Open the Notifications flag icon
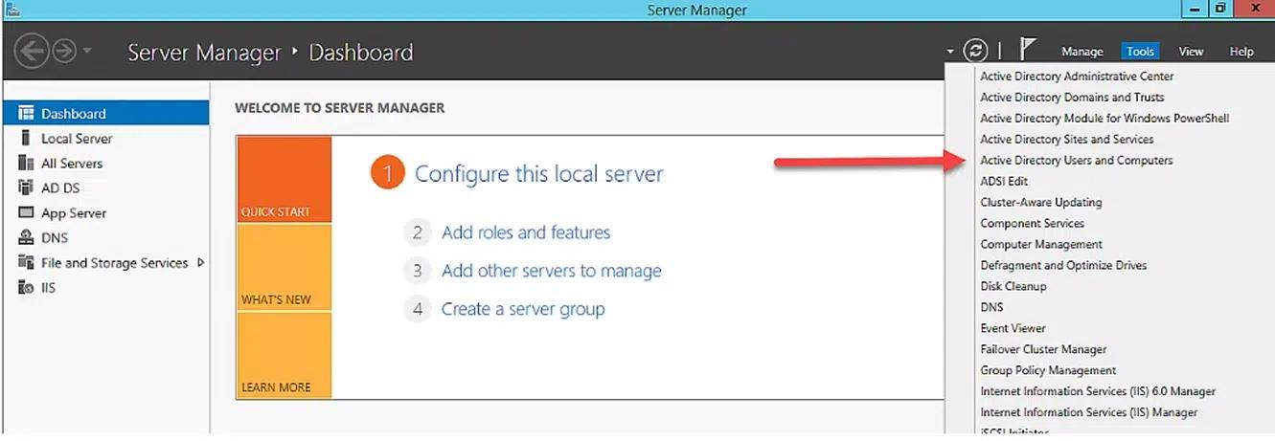The image size is (1275, 441). click(x=1028, y=50)
